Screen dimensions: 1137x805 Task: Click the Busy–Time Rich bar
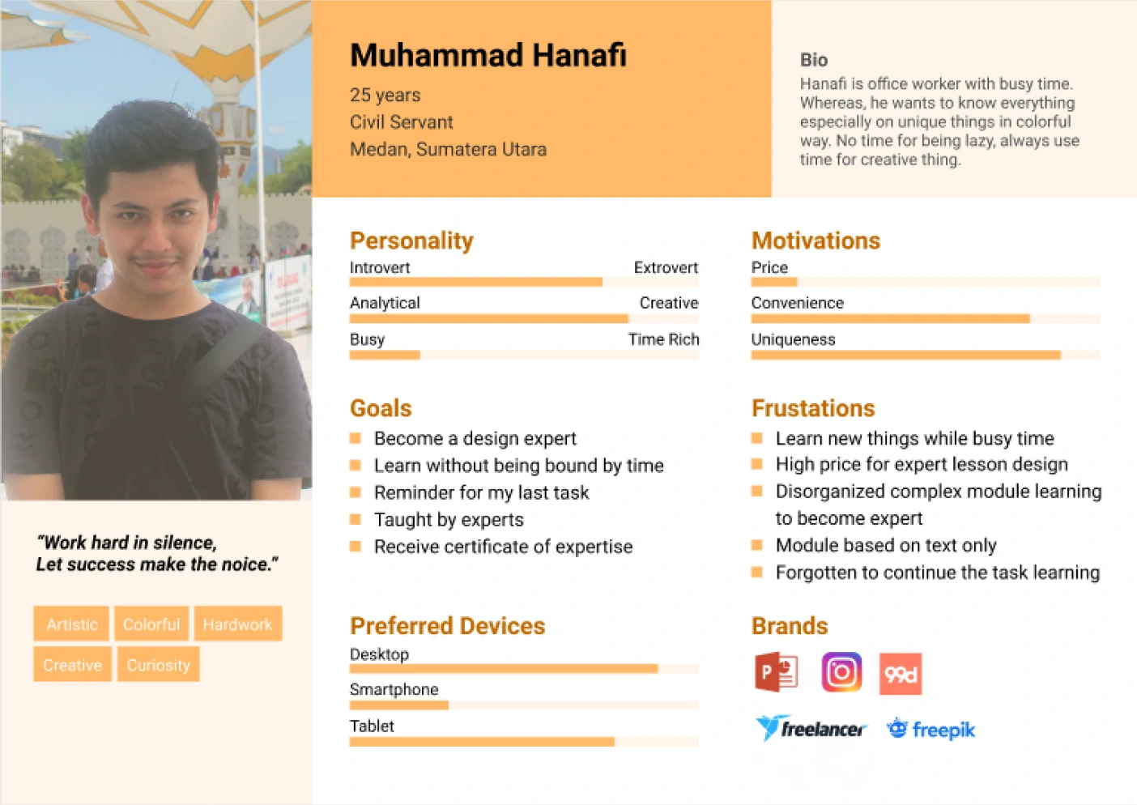coord(524,355)
